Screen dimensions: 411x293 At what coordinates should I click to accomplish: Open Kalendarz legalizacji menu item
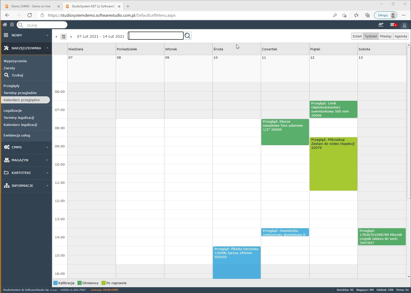[20, 125]
